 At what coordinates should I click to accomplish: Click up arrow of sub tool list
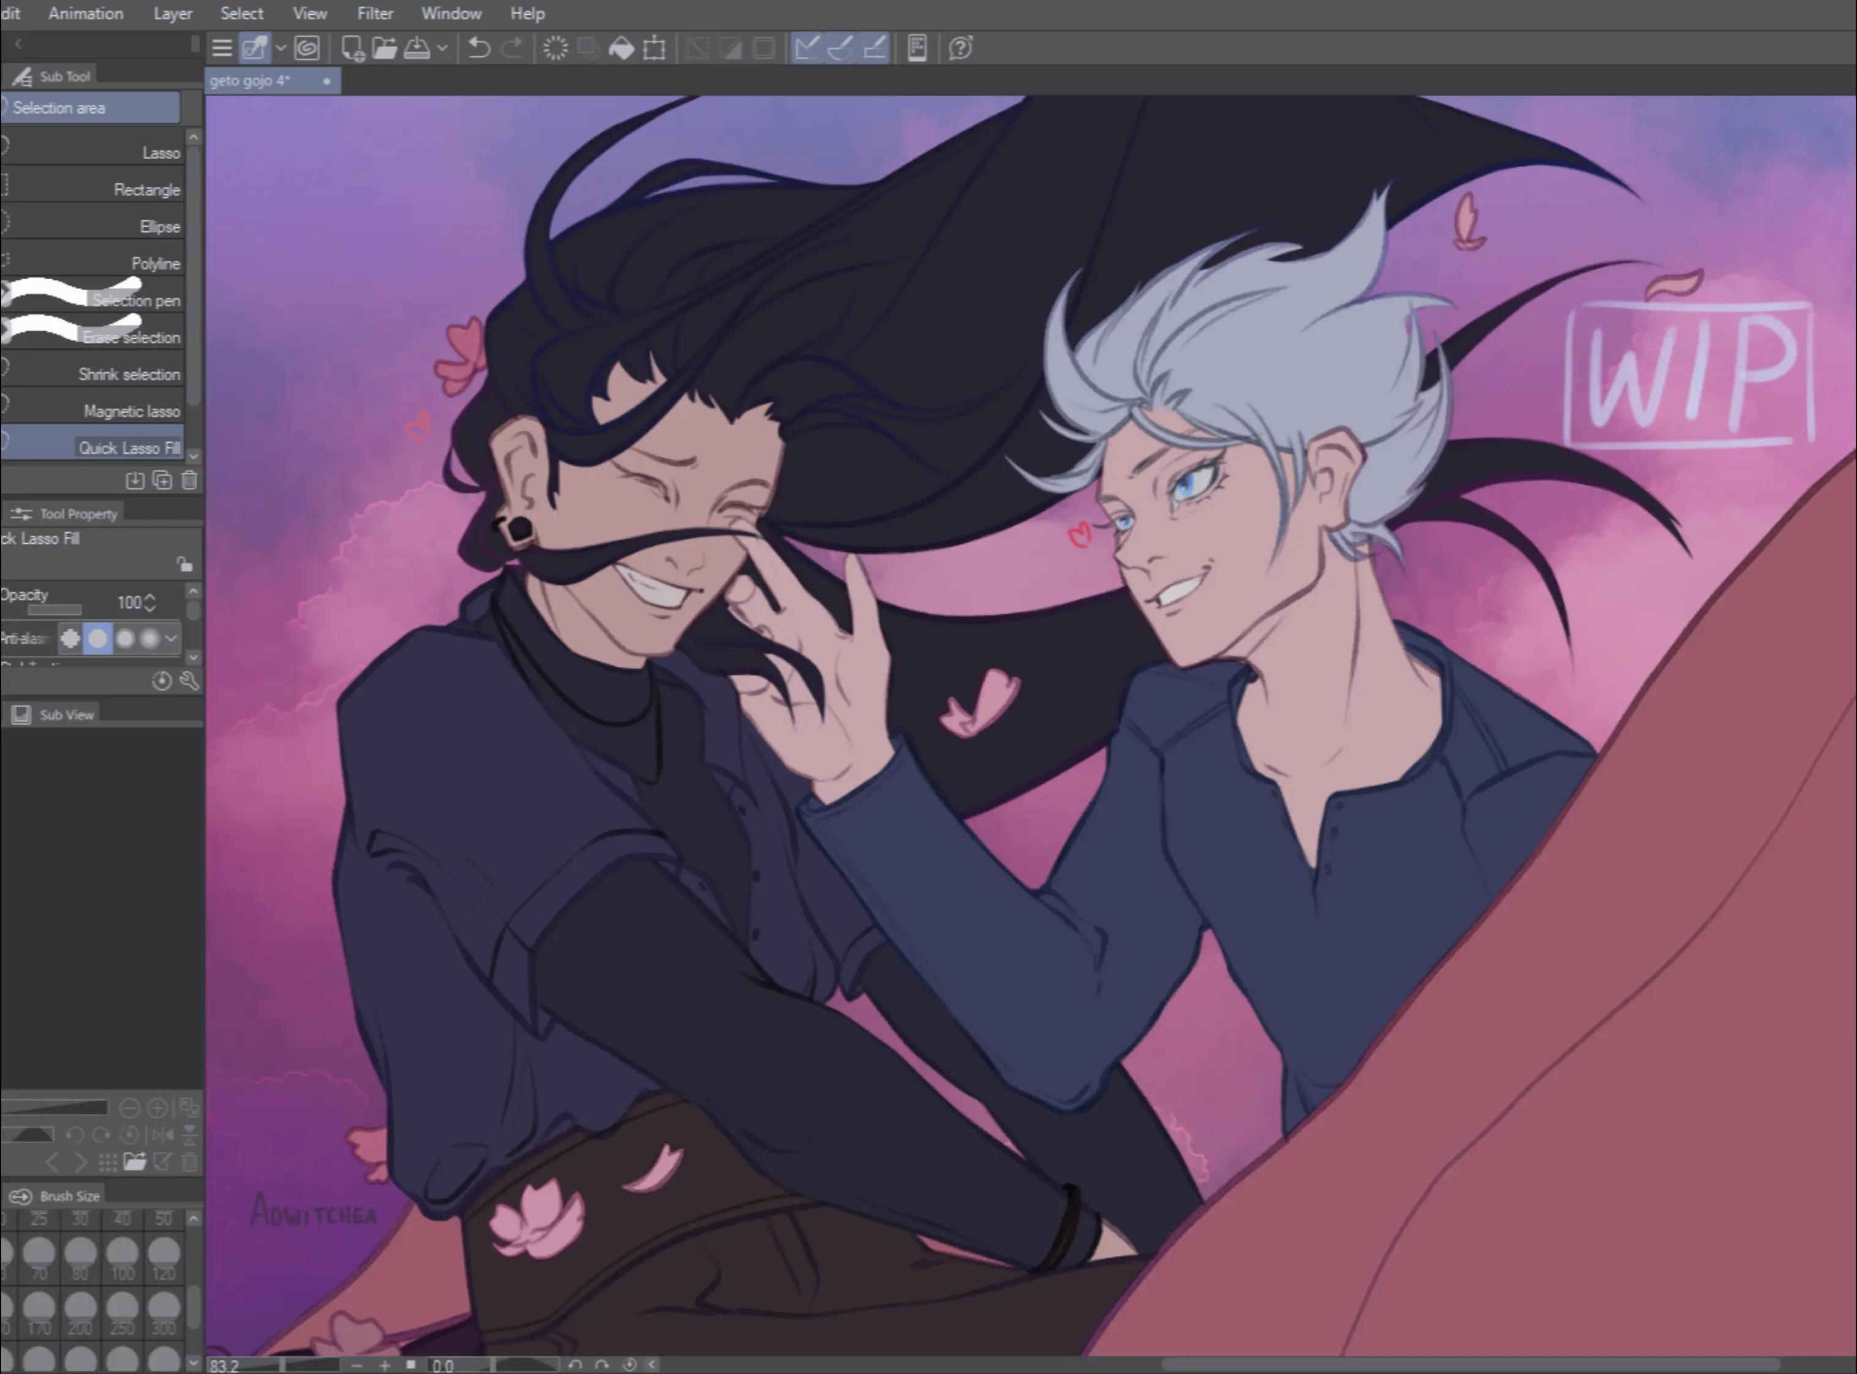point(194,137)
